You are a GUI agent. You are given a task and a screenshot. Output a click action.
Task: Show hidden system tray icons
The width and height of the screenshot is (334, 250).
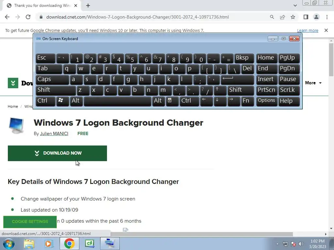pos(277,244)
